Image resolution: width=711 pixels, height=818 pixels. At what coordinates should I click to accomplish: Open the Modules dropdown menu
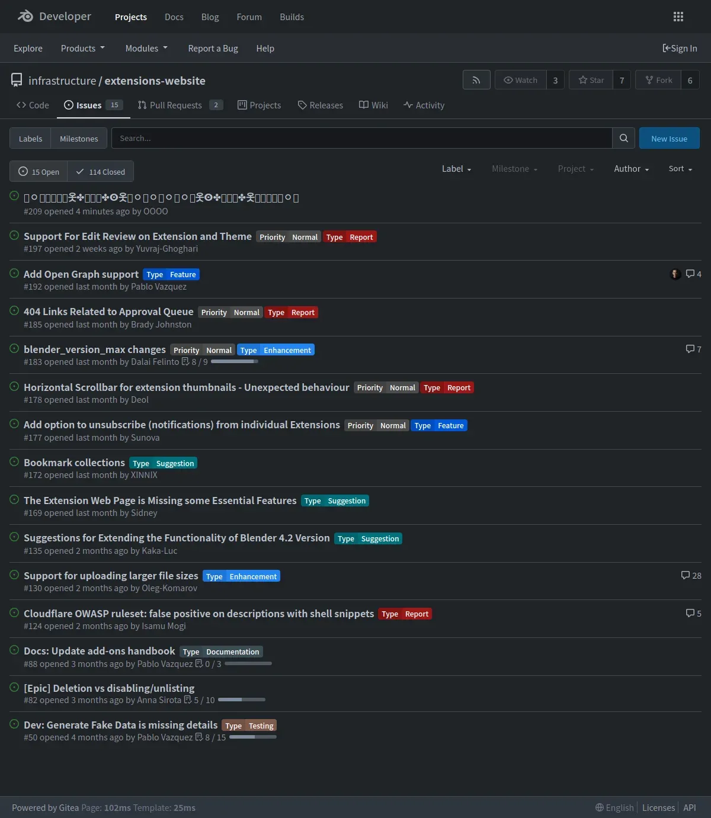click(x=146, y=48)
